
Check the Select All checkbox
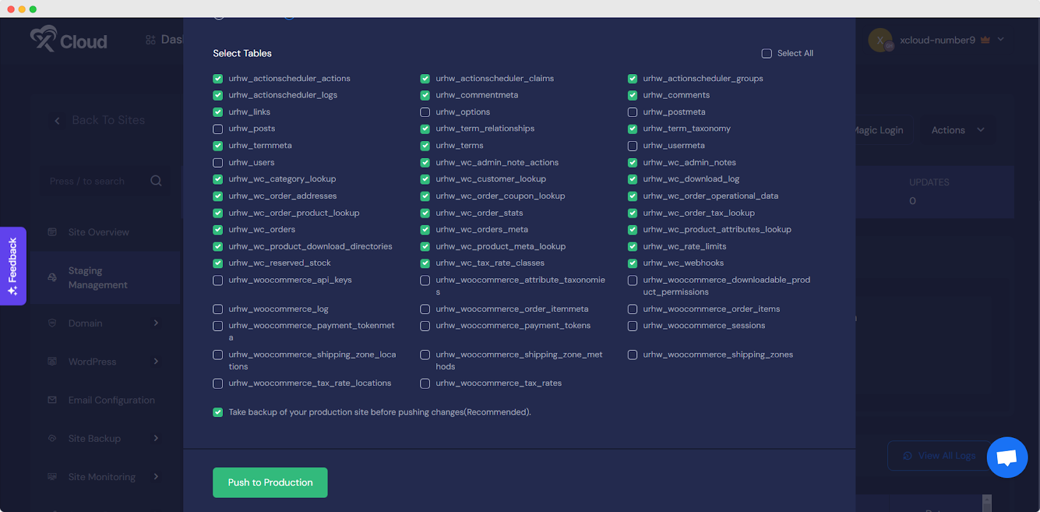tap(767, 53)
